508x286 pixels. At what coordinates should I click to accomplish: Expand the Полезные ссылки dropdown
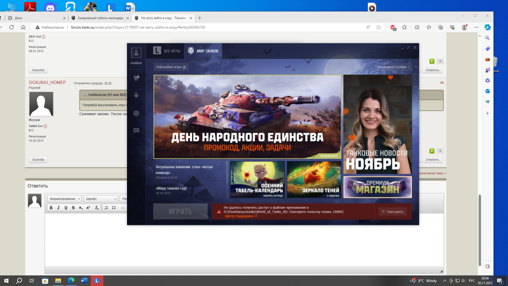click(x=394, y=67)
